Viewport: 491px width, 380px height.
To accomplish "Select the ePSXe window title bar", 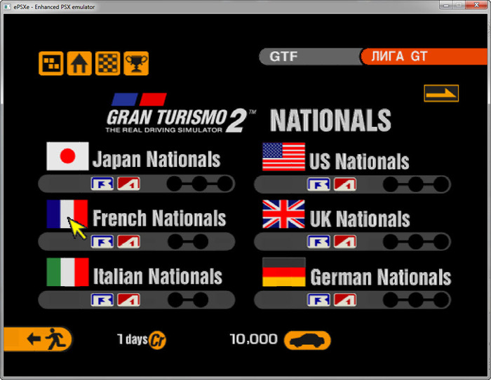I will click(x=210, y=6).
